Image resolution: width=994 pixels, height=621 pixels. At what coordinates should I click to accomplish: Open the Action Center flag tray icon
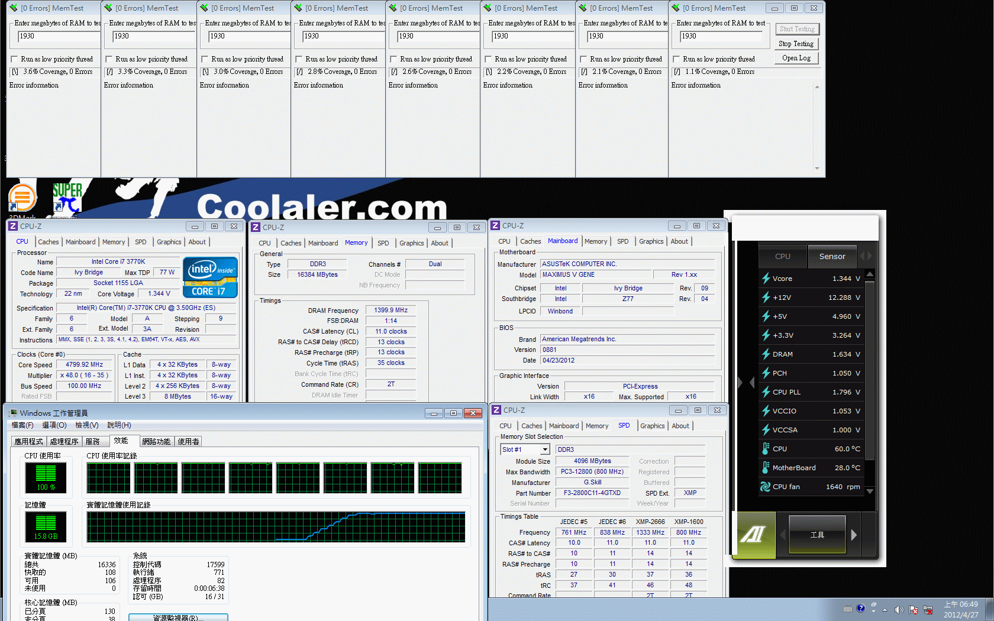click(x=914, y=610)
